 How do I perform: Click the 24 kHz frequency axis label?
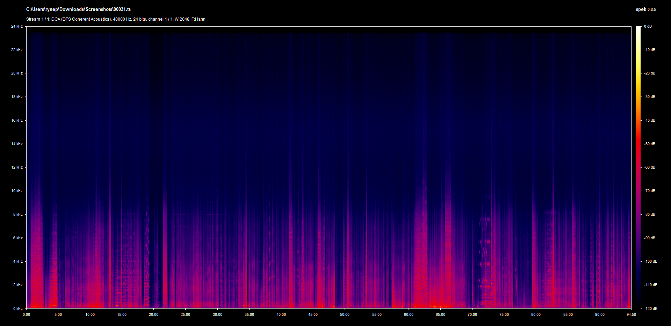(x=17, y=26)
